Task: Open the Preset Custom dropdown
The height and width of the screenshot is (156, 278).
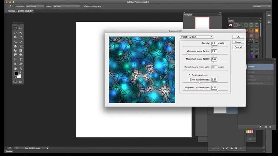Action: click(x=196, y=37)
